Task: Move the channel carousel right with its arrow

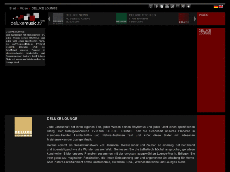Action: [195, 19]
